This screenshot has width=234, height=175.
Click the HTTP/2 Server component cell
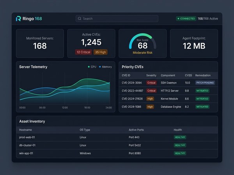pos(170,91)
